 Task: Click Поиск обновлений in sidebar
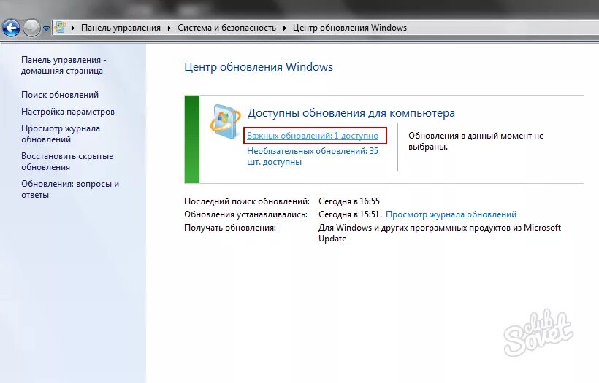60,95
